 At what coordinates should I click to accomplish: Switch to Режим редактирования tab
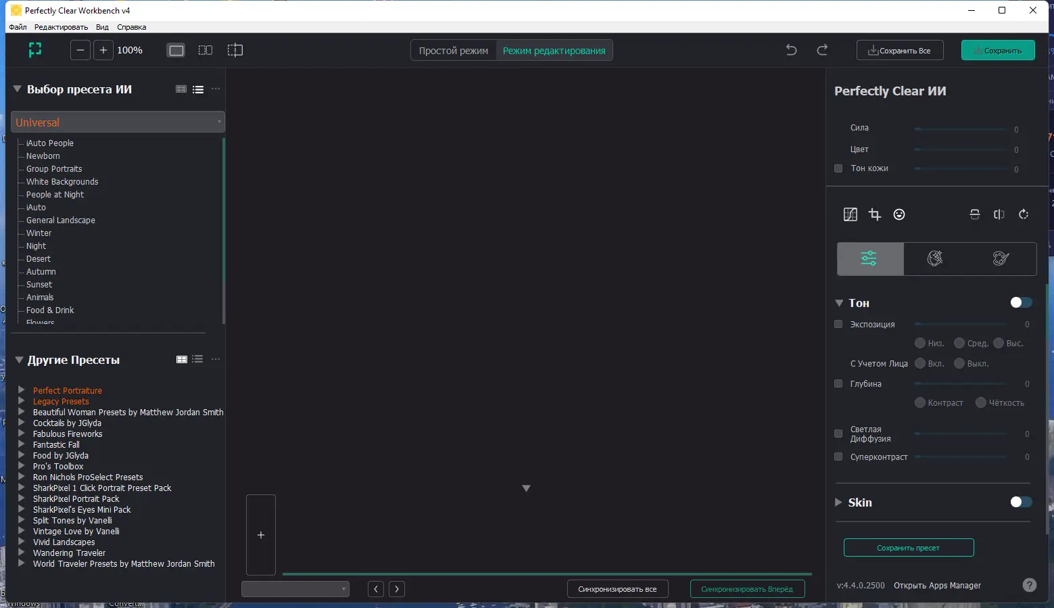[554, 51]
